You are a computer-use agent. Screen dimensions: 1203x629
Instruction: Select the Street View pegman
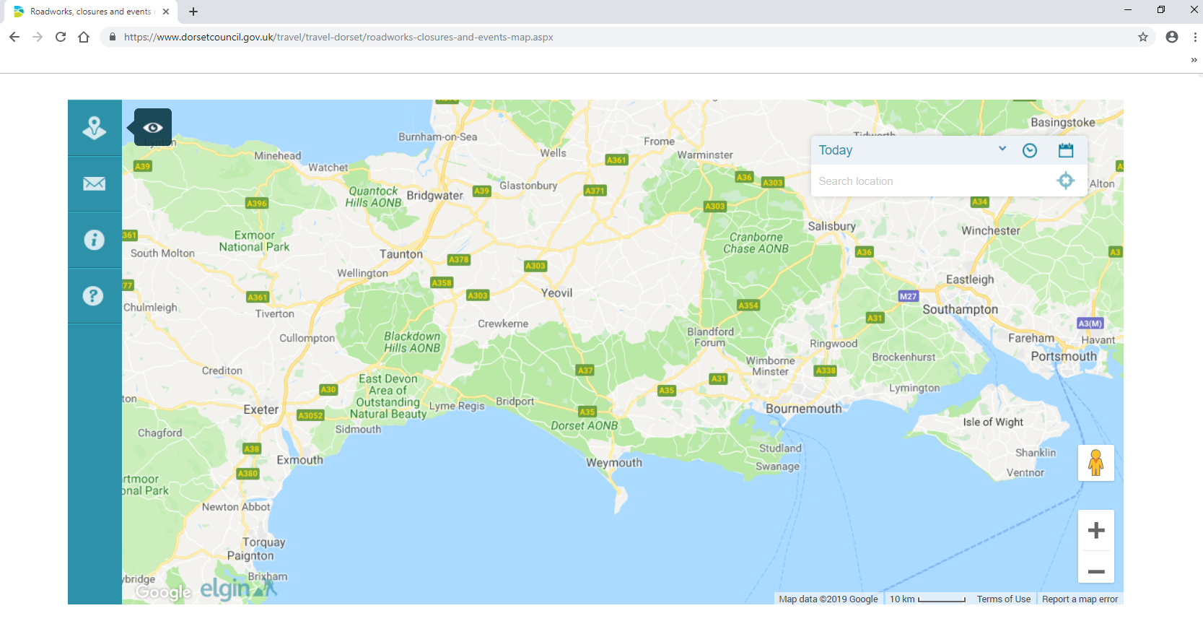(x=1096, y=463)
